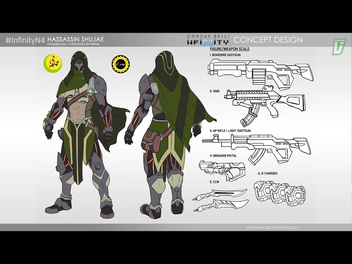Click the HASSASSIN SHUJAE title
The height and width of the screenshot is (264, 352).
[x=75, y=39]
